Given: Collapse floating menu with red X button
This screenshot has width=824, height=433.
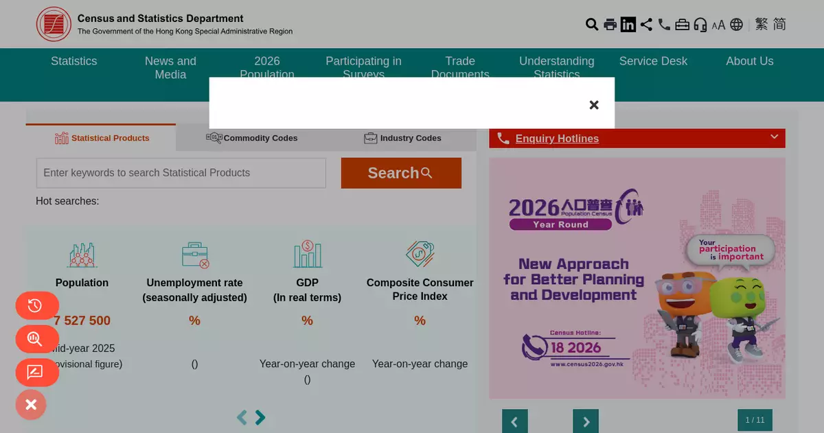Looking at the screenshot, I should coord(31,405).
